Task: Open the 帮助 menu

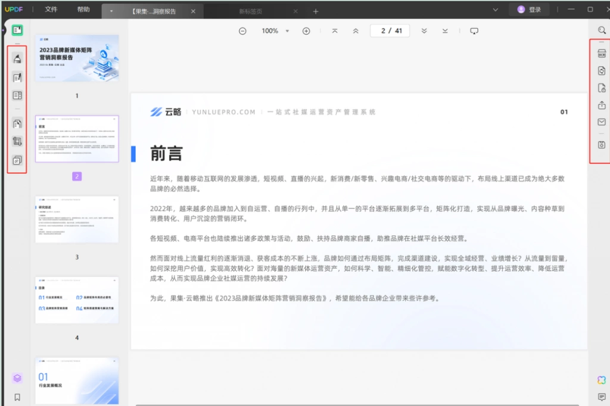Action: (83, 10)
